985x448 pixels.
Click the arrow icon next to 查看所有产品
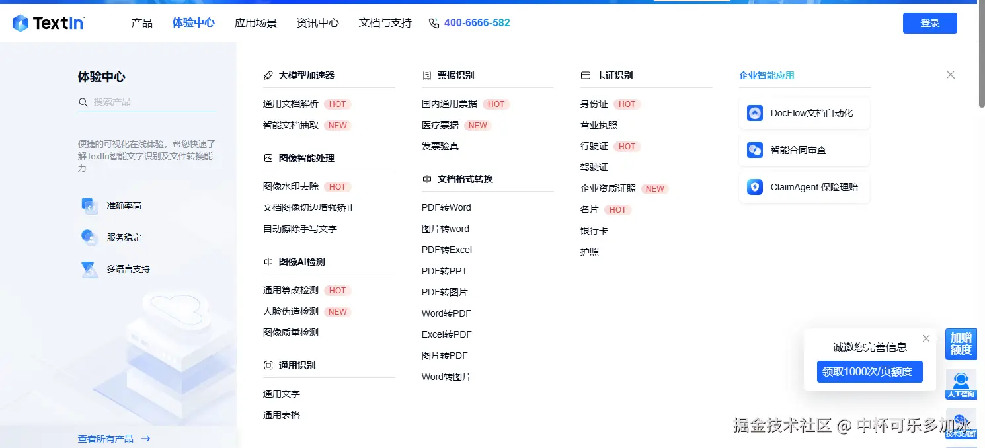[x=145, y=439]
